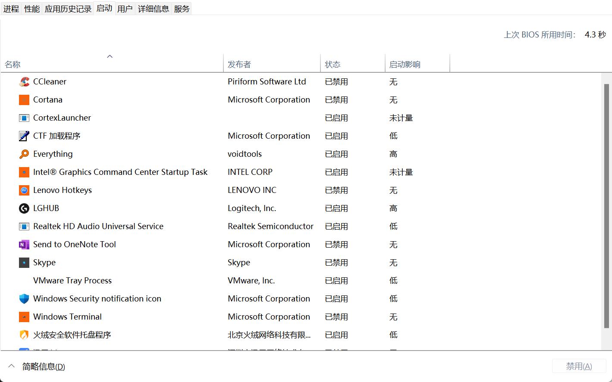
Task: Select the CTF 加载程序 entry name
Action: point(57,136)
